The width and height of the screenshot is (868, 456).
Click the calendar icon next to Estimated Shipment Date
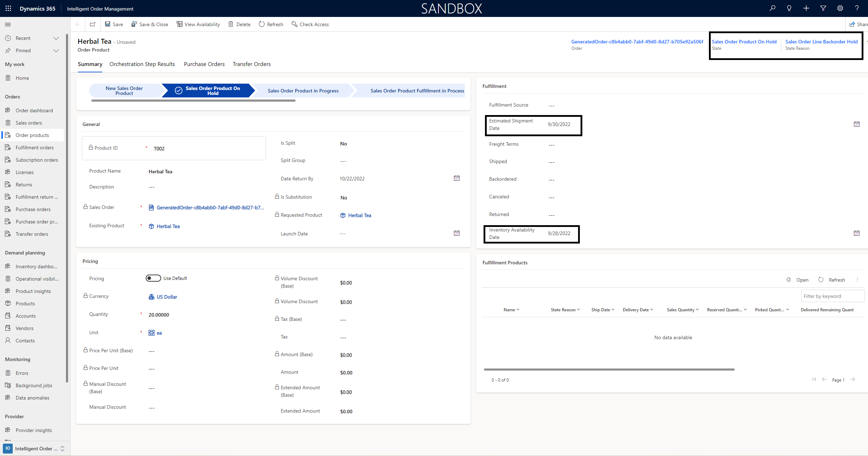tap(855, 124)
